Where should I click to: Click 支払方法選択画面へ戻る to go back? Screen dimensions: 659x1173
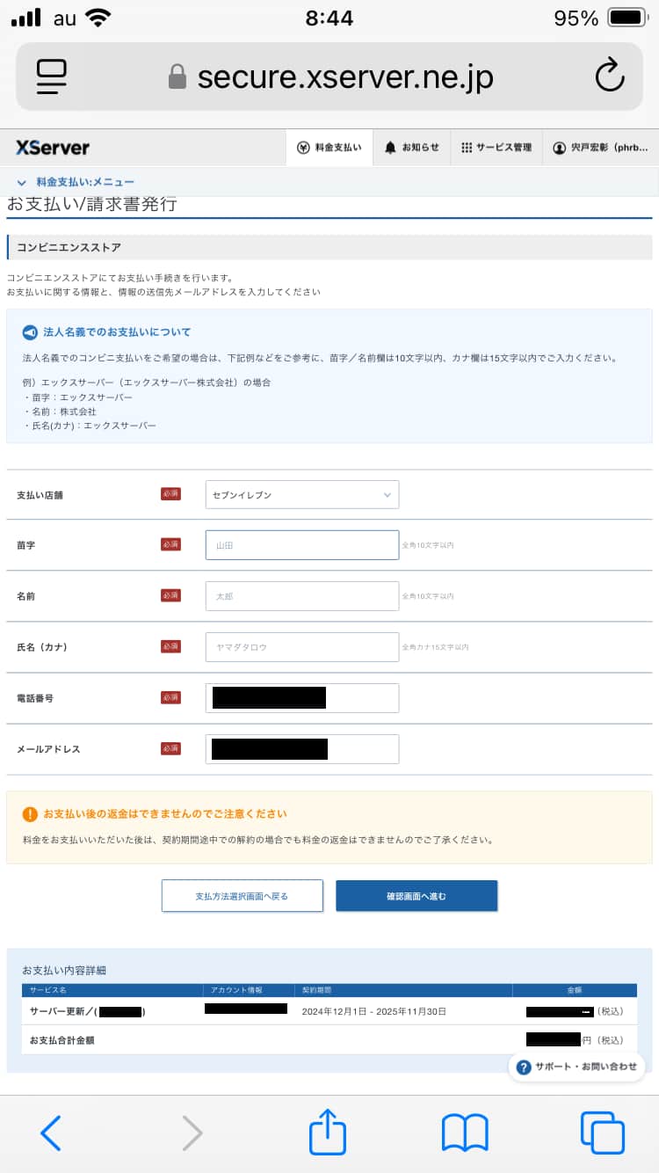point(242,895)
